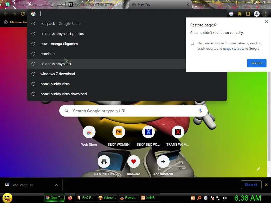The image size is (271, 203).
Task: Switch to Chrome 'New T...' taskbar item
Action: tap(55, 198)
